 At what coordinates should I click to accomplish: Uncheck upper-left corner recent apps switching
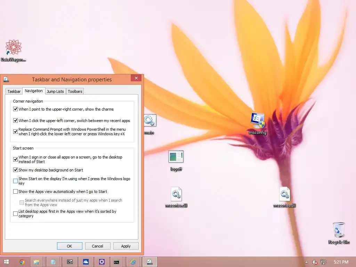click(15, 120)
